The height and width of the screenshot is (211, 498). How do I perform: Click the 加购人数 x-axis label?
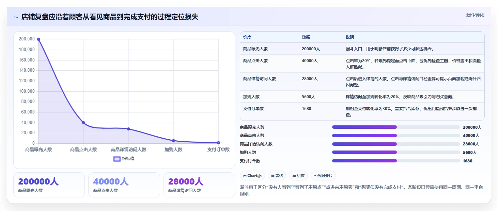pos(173,150)
